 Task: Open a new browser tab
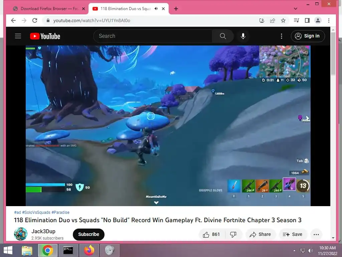pyautogui.click(x=176, y=9)
